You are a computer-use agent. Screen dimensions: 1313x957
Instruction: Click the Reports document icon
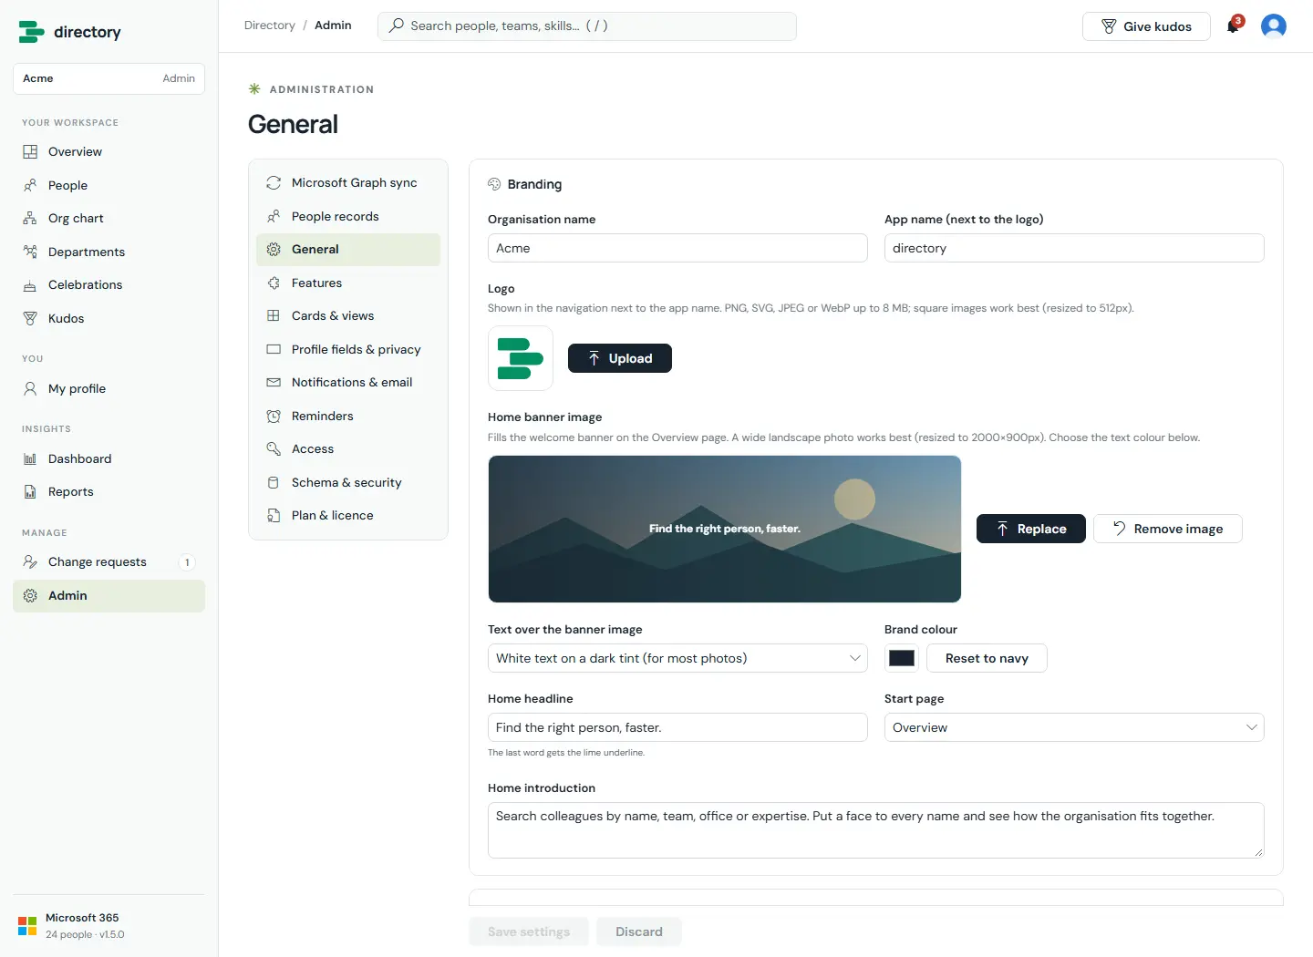(30, 492)
